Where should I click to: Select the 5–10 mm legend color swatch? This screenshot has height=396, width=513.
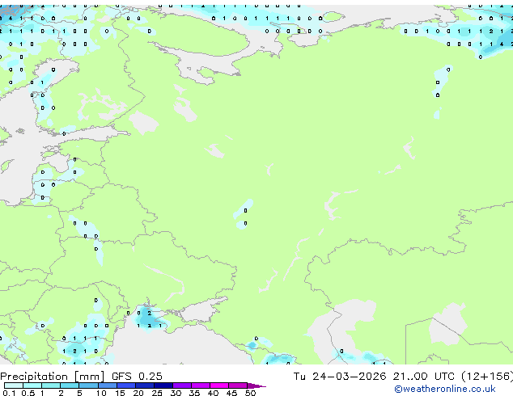(89, 385)
